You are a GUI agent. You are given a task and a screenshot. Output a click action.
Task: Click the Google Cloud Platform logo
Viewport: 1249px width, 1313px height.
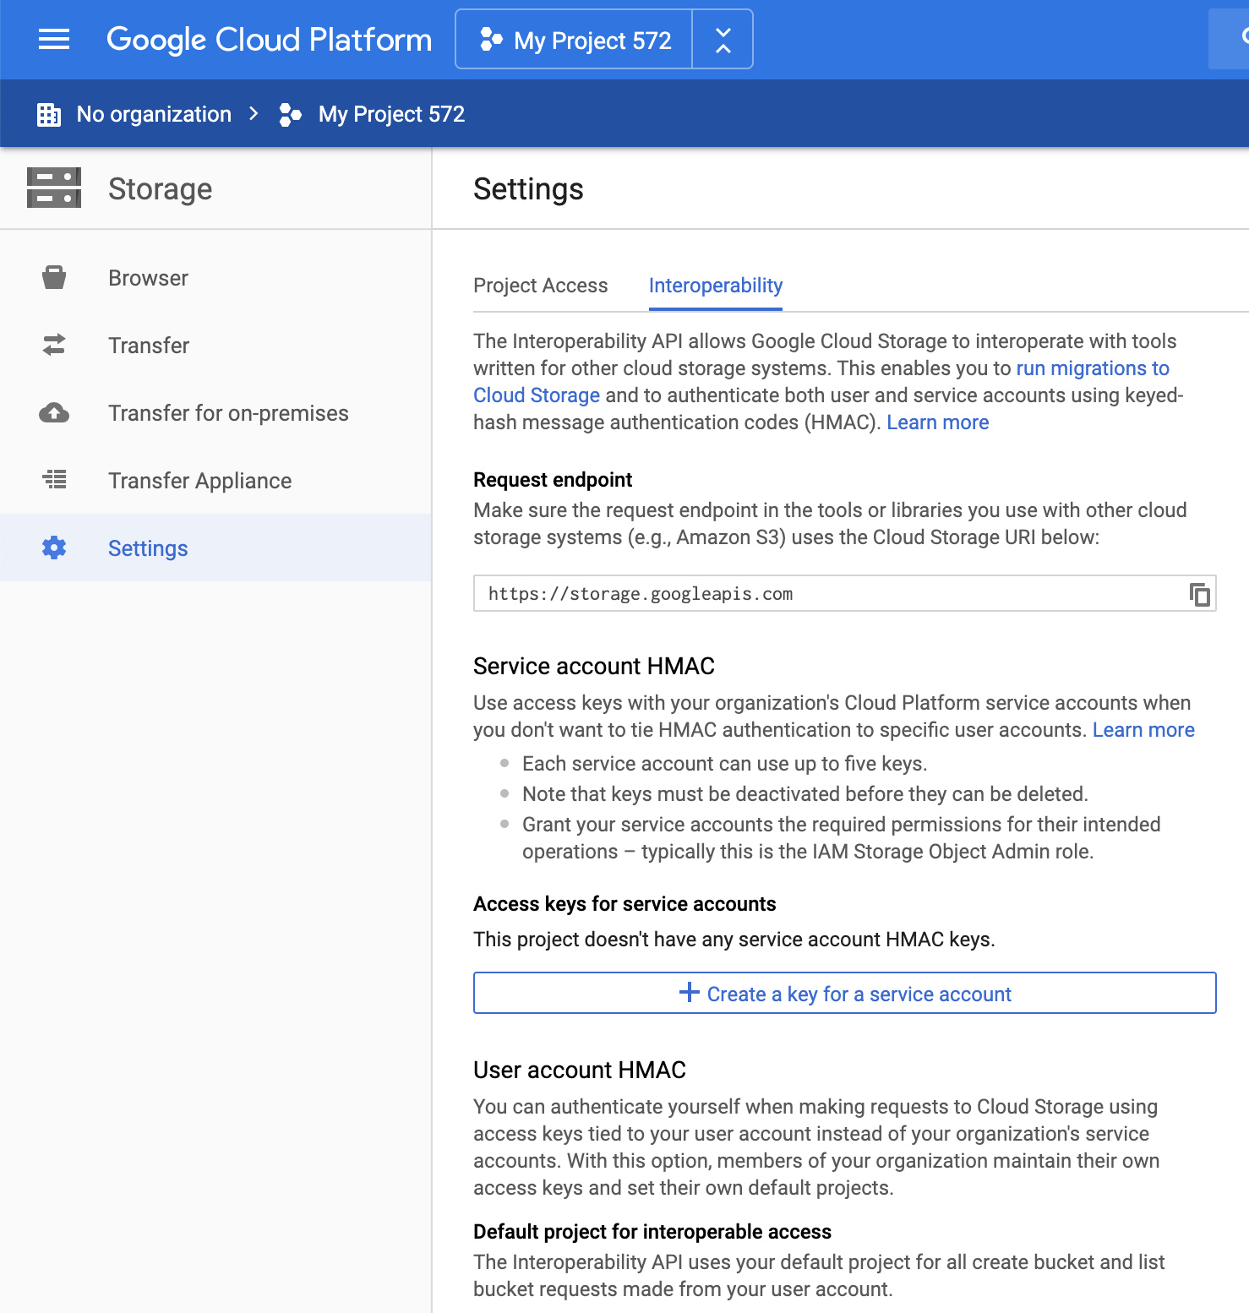click(269, 40)
